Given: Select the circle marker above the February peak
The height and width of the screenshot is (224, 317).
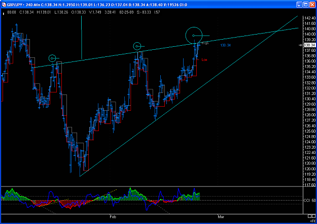Looking at the screenshot, I should pos(137,46).
